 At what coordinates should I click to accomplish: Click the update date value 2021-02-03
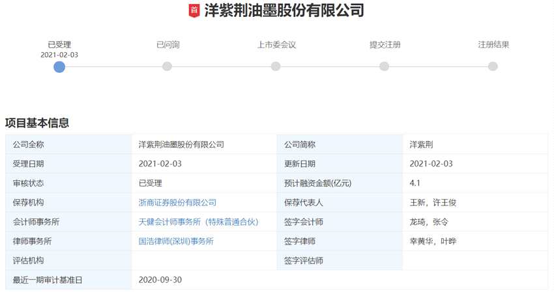coord(431,164)
